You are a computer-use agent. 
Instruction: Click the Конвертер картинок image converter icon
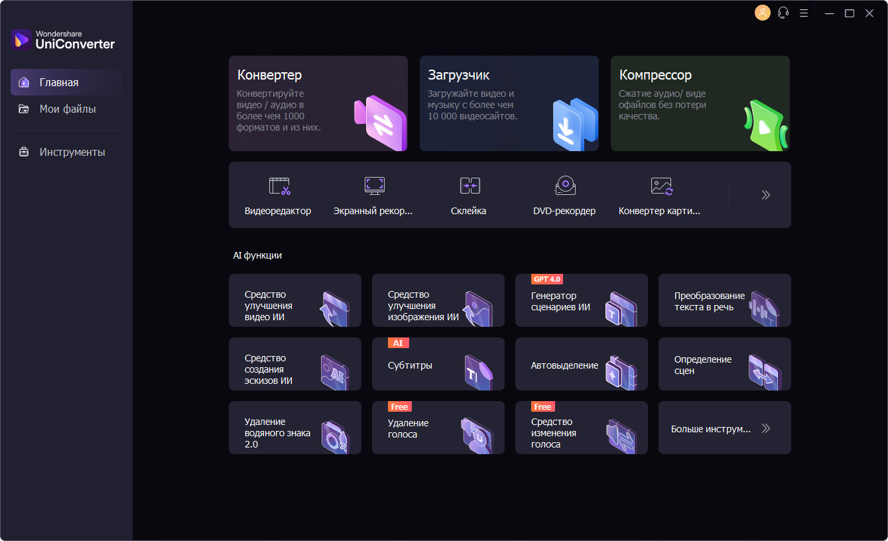pos(661,186)
